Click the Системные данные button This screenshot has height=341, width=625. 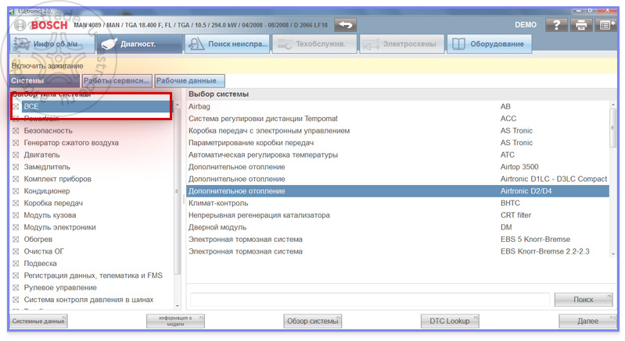click(x=38, y=321)
